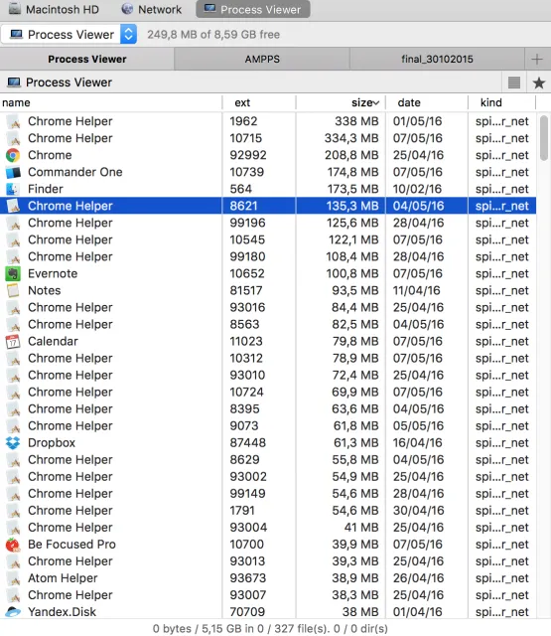Click the Network globe icon
Viewport: 551px width, 636px height.
[127, 9]
